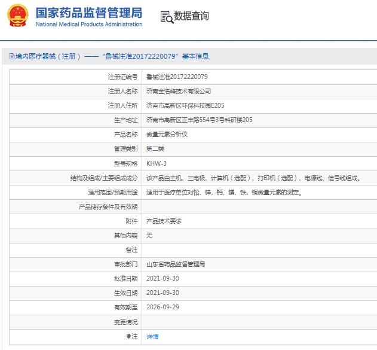Click the 境内医疗器械（注册）基本信息 header
377x350 pixels.
point(109,56)
